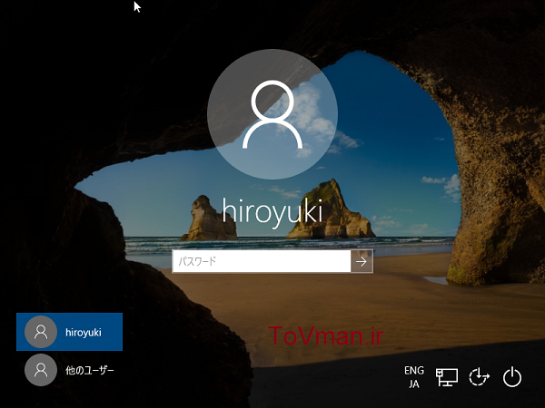Click the password input field

(x=262, y=261)
